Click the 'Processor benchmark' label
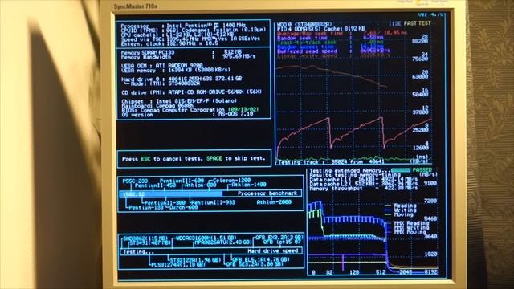This screenshot has width=514, height=289. tap(267, 193)
